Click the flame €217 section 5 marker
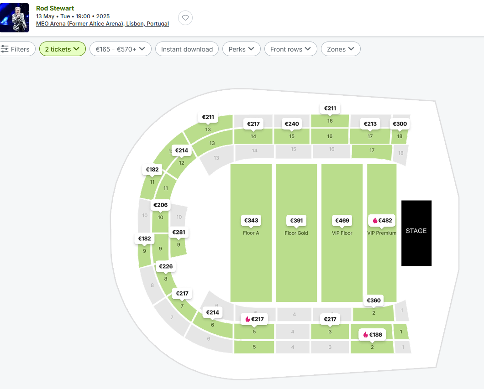Screen dimensions: 484x389 (254, 319)
